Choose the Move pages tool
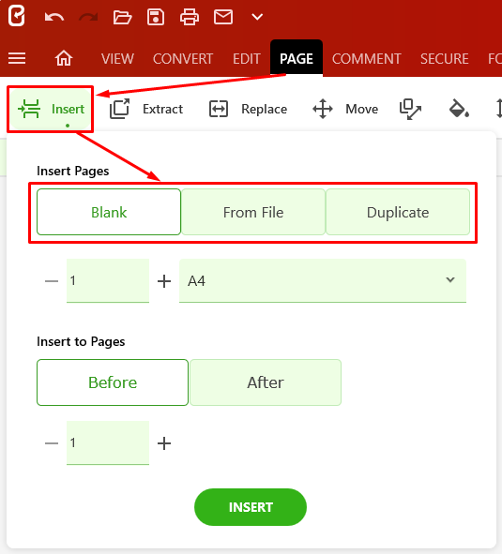This screenshot has height=554, width=502. (345, 109)
